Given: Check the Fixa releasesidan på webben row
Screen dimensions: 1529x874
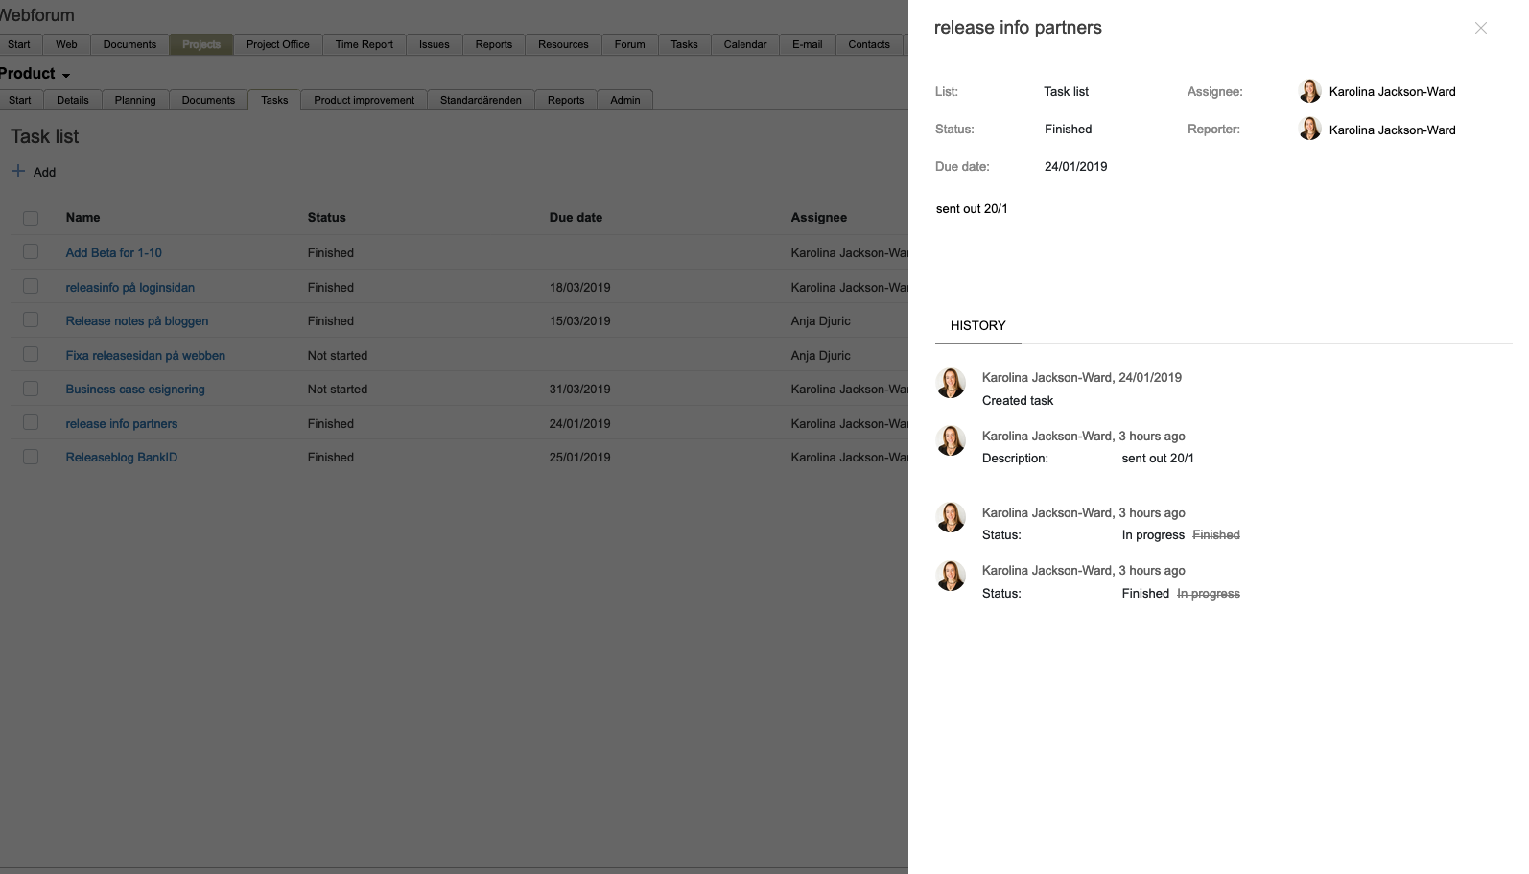Looking at the screenshot, I should 31,354.
